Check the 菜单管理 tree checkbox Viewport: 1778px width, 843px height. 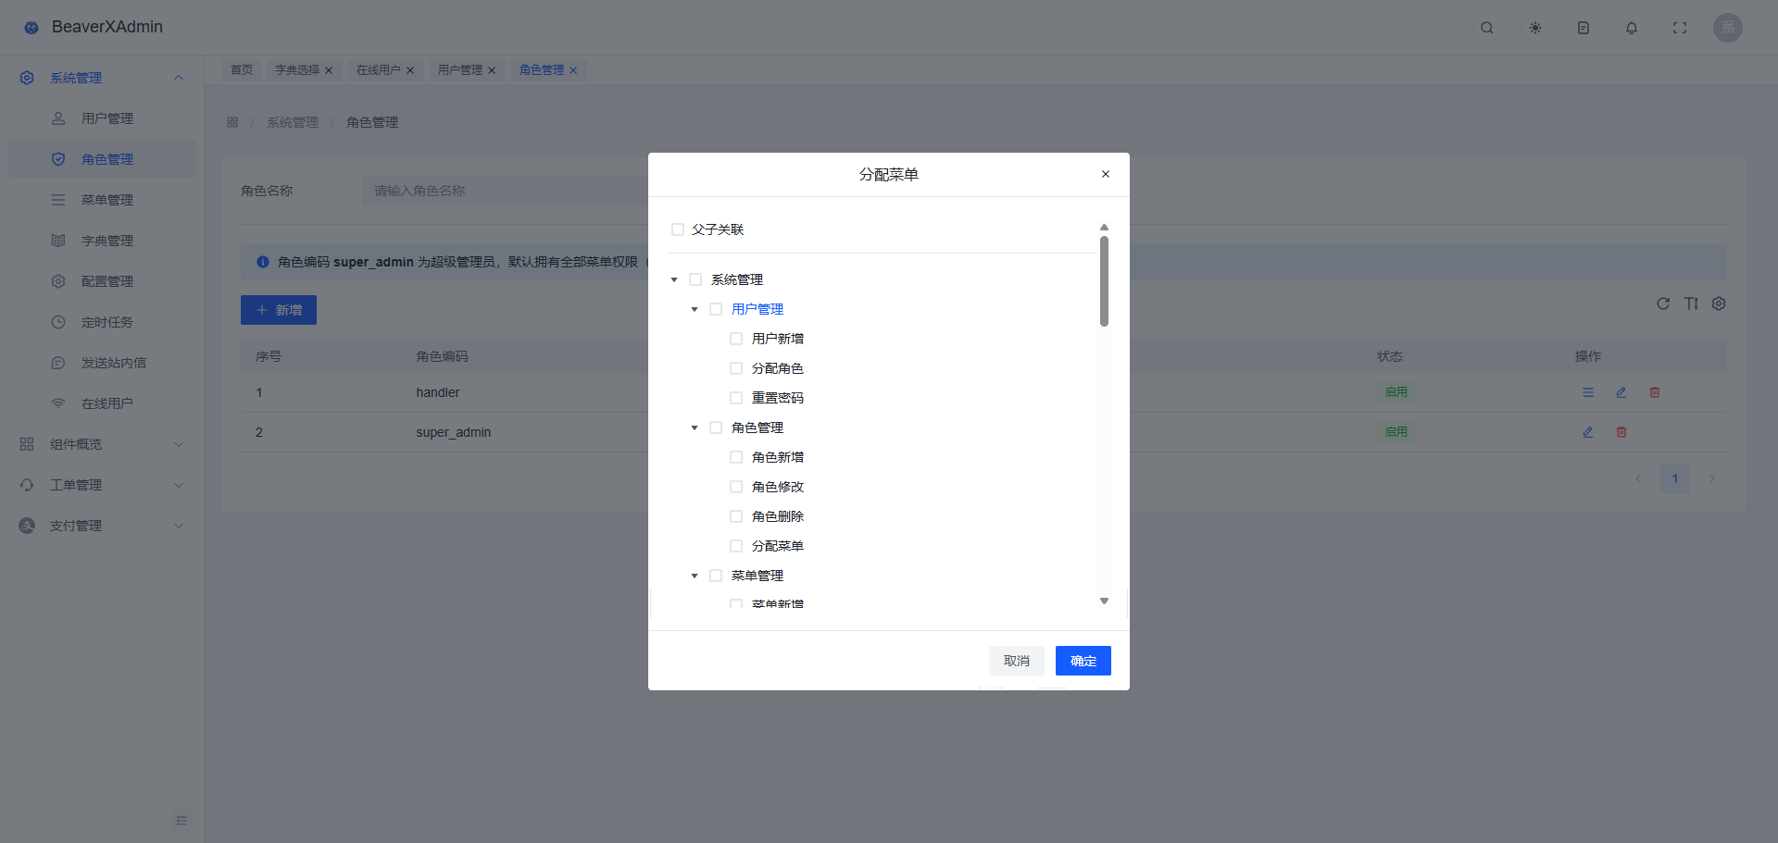click(x=716, y=576)
